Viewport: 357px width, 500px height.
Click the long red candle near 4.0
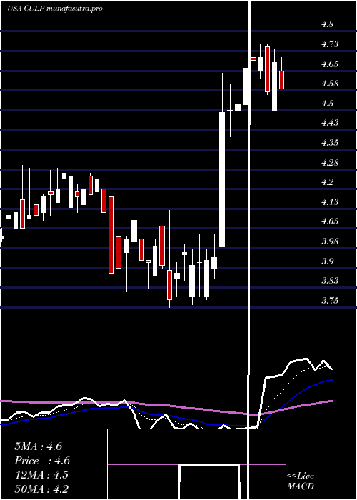click(x=111, y=235)
